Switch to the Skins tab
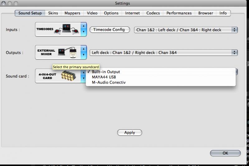 53,13
